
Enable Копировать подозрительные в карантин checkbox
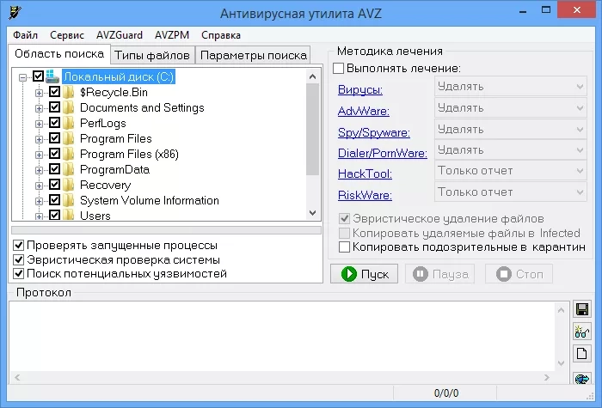point(344,247)
